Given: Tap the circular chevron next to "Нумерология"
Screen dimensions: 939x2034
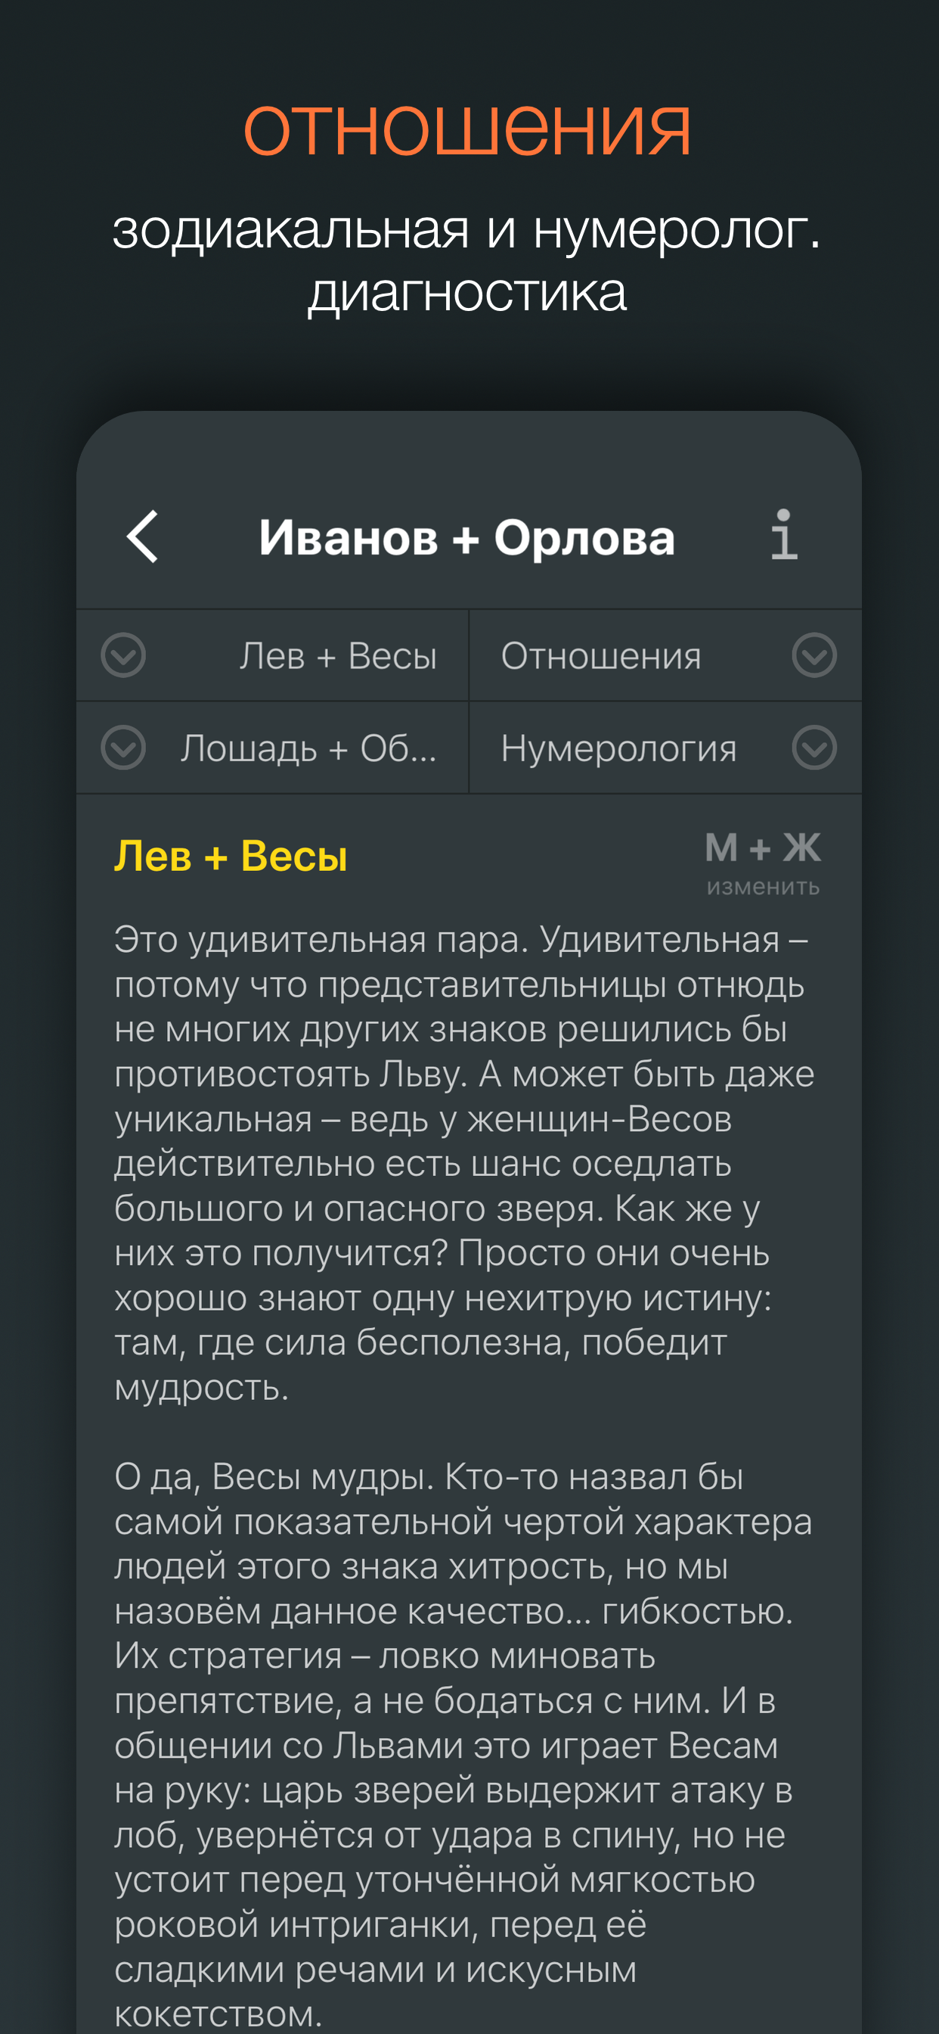Looking at the screenshot, I should point(814,748).
